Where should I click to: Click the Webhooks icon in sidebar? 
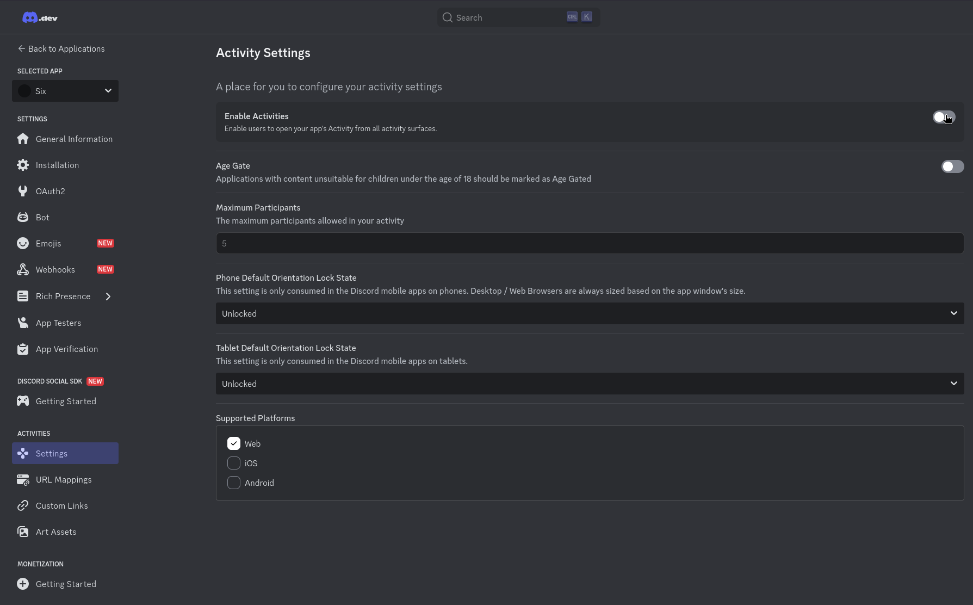[23, 270]
